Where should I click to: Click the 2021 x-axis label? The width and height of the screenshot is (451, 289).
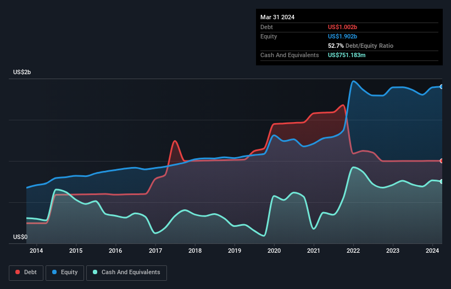[x=314, y=251]
